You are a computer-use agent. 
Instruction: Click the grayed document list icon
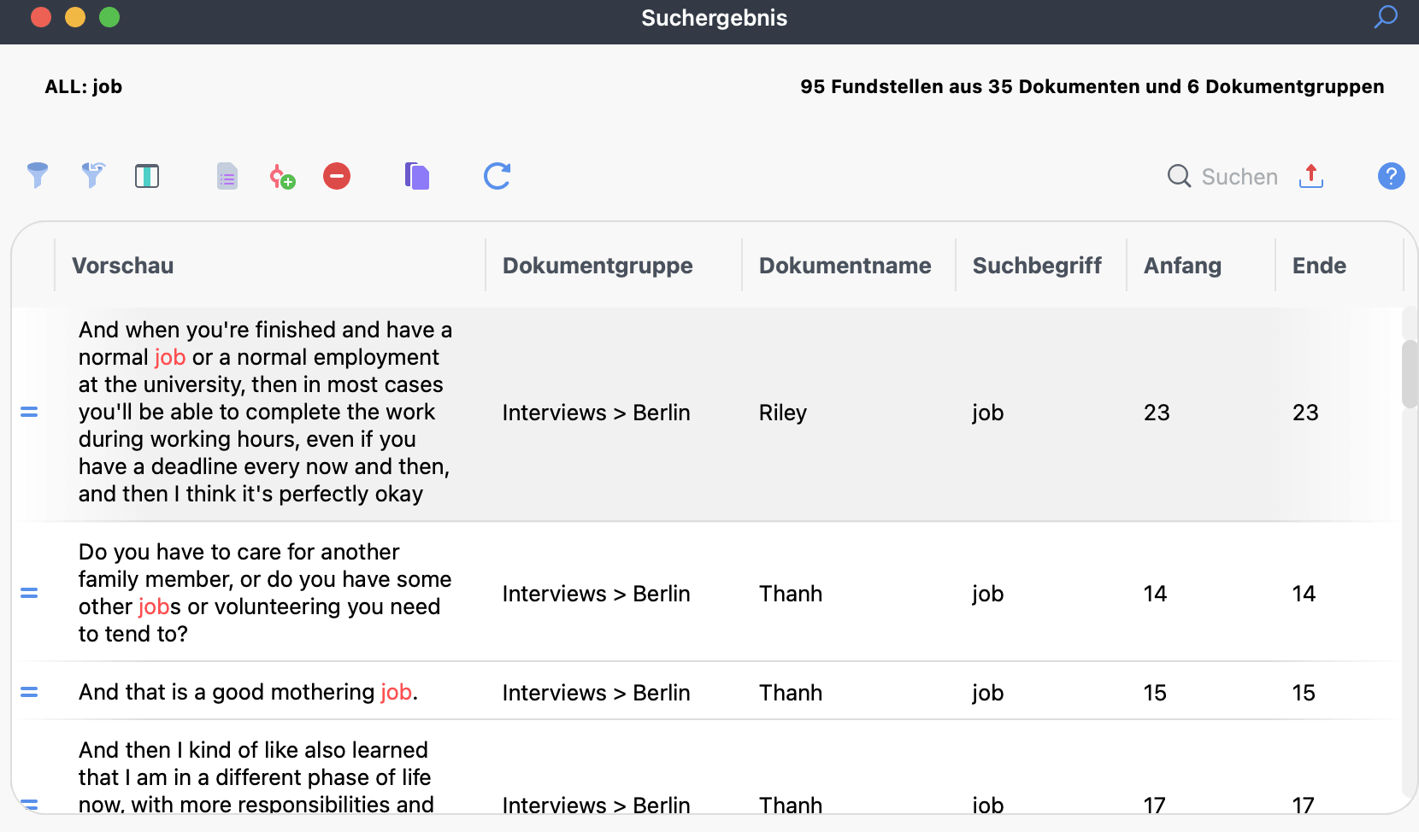[227, 176]
